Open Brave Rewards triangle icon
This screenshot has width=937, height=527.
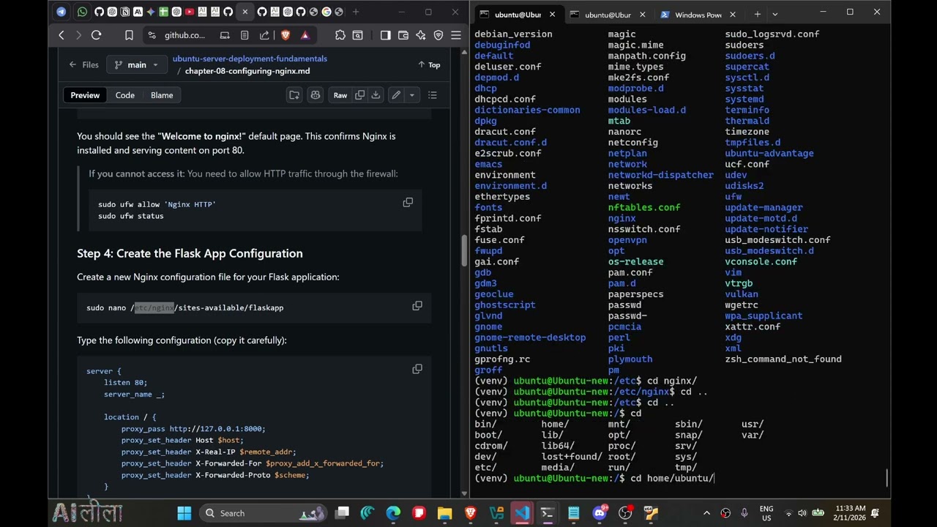(x=305, y=35)
